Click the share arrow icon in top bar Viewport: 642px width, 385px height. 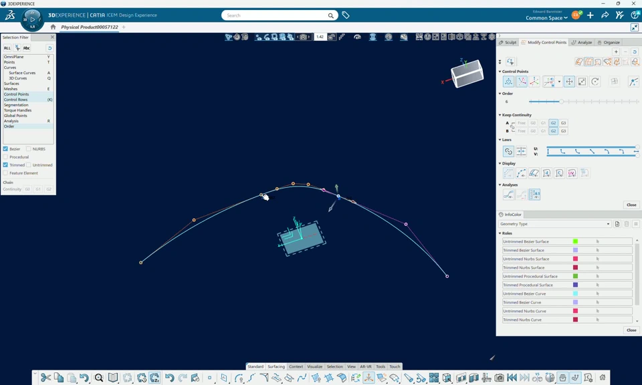pyautogui.click(x=605, y=15)
